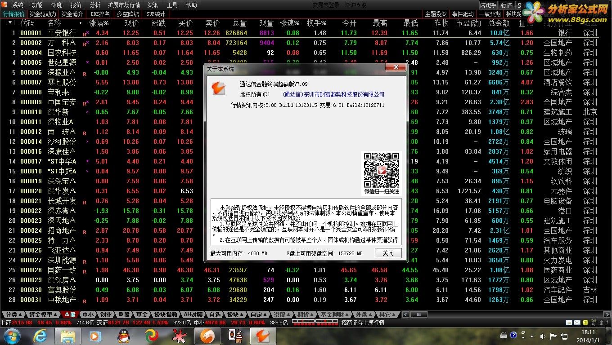Image resolution: width=612 pixels, height=345 pixels.
Task: Open the media player taskbar icon
Action: click(x=94, y=336)
